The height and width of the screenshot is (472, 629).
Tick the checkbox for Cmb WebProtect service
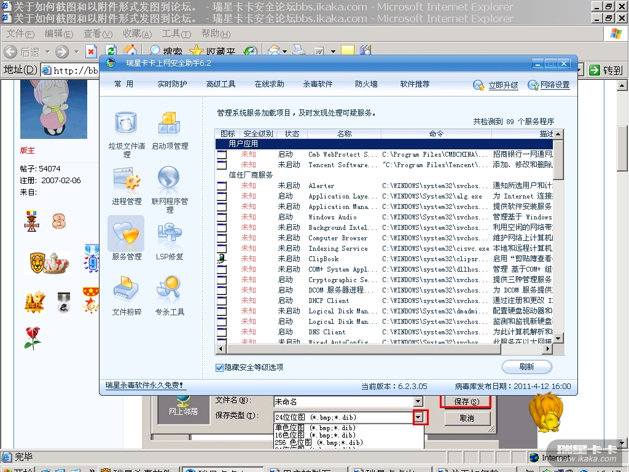pyautogui.click(x=222, y=155)
